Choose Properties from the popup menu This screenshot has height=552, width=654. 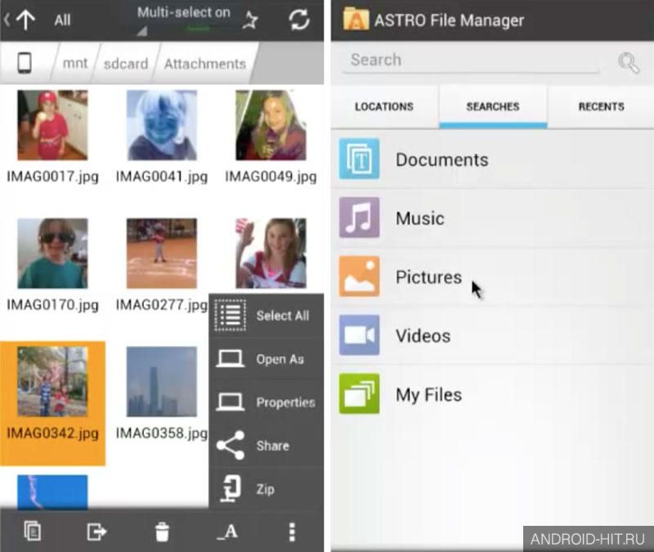267,402
